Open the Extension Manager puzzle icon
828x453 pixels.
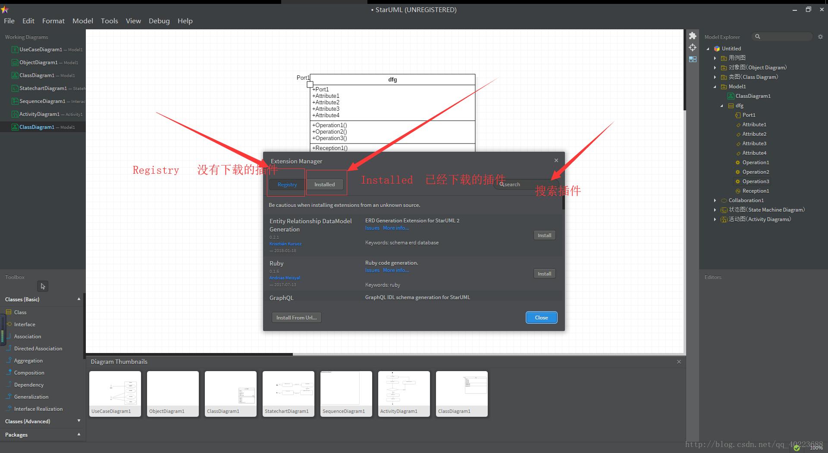tap(693, 36)
